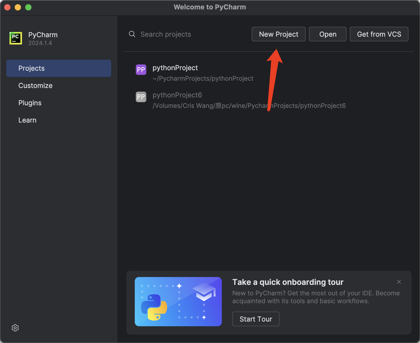Viewport: 420px width, 343px height.
Task: Click the Open button
Action: 328,34
